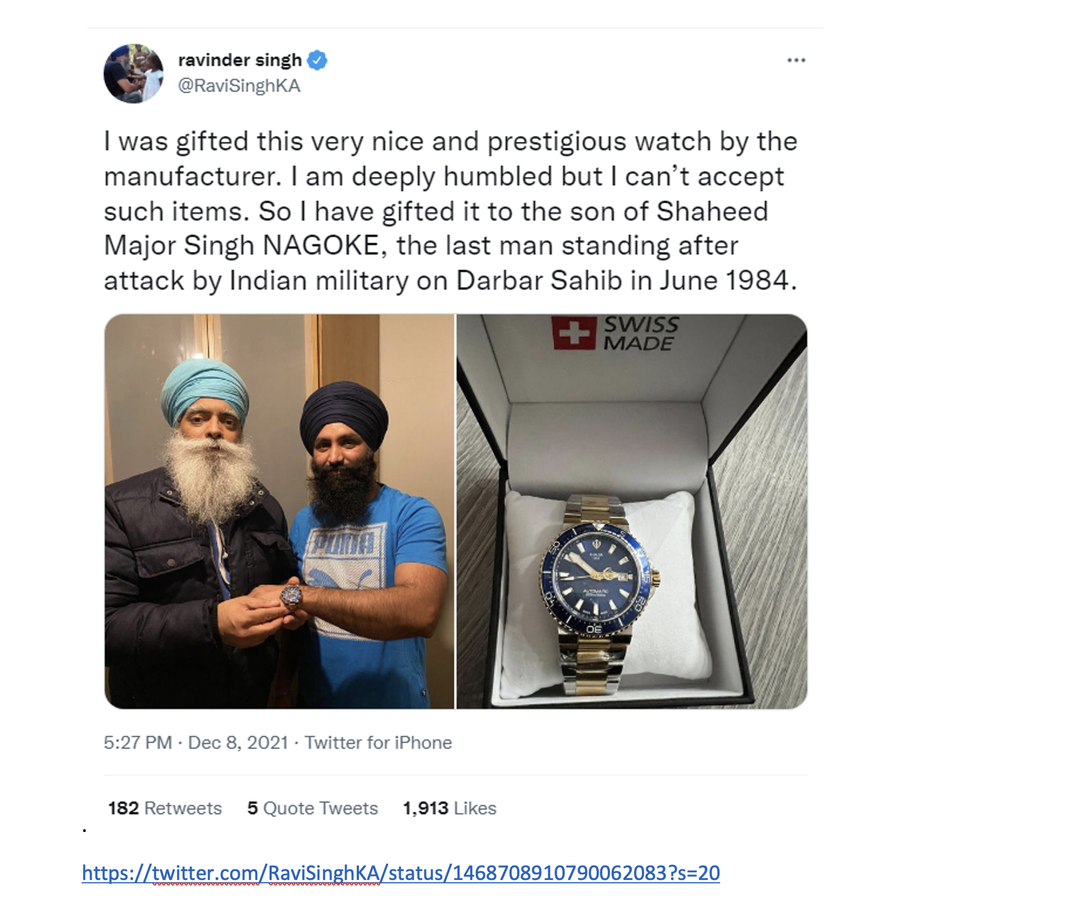This screenshot has height=923, width=1088.
Task: Click the 5:27 PM timestamp
Action: (x=138, y=743)
